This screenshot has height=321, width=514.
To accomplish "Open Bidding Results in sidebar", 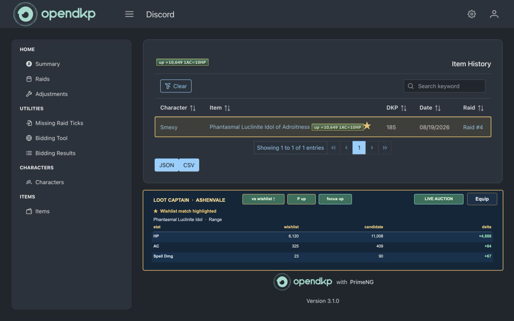I will click(55, 153).
